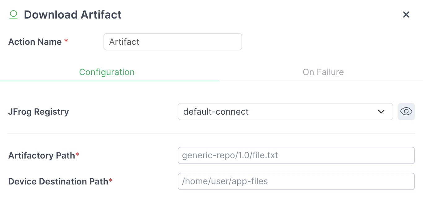Click the Artifactory Path label
The height and width of the screenshot is (199, 423).
[41, 155]
